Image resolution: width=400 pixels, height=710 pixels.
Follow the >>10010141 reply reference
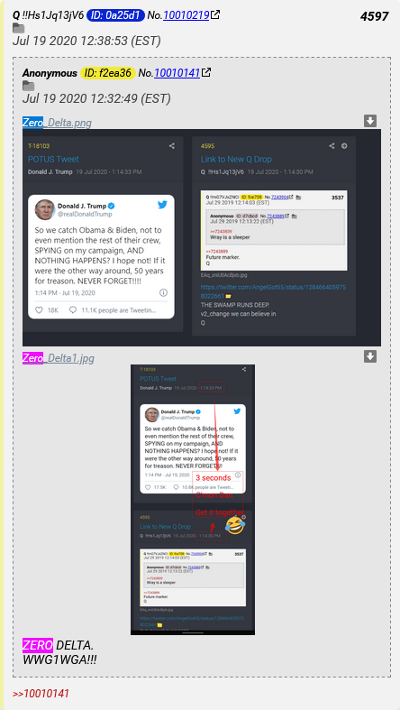tap(41, 693)
